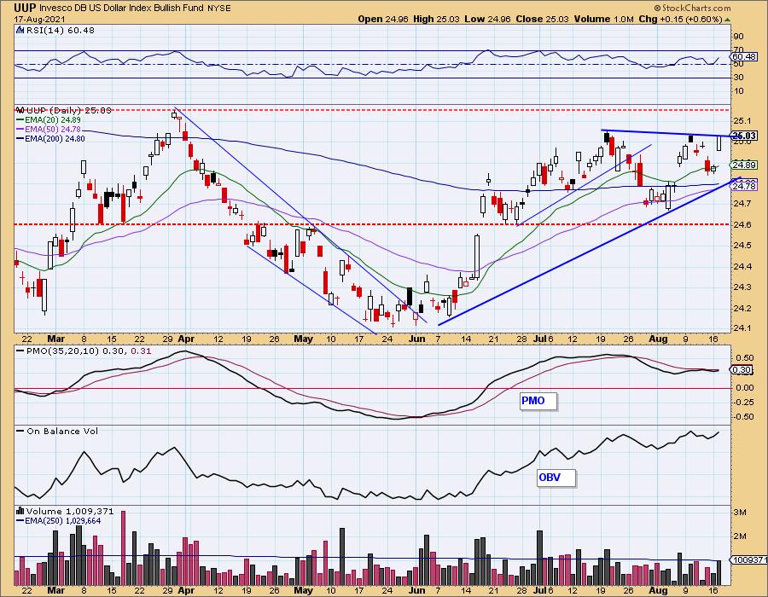Click the 25.03 last price tag on the axis
Image resolution: width=768 pixels, height=597 pixels.
pos(743,136)
